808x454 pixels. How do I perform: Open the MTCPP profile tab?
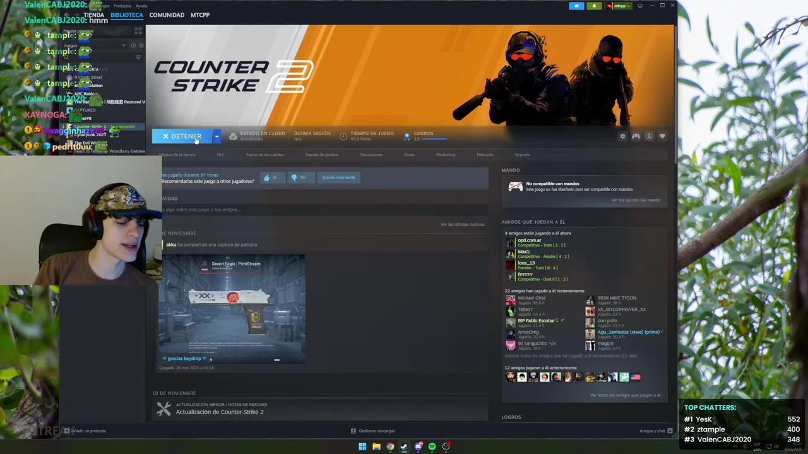(x=200, y=15)
